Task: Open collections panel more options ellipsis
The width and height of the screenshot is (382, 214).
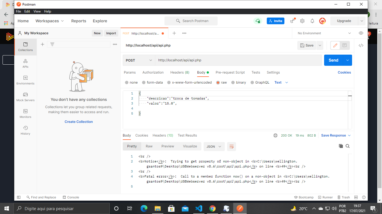Action: (x=115, y=44)
